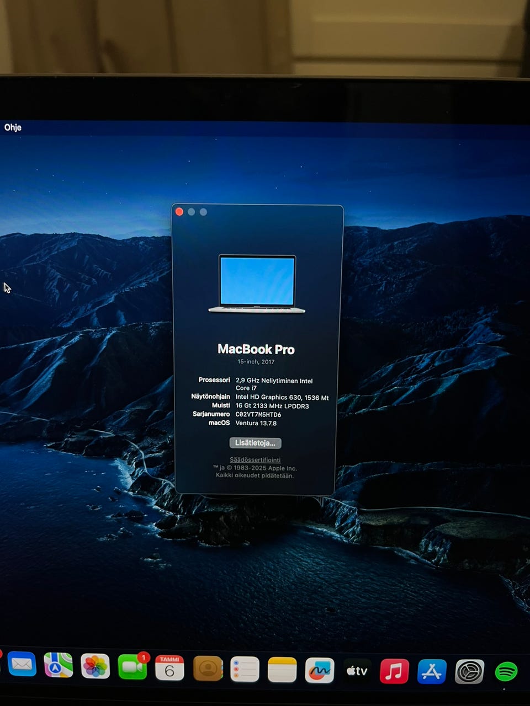Click the Ventura 13.7.8 macOS version text
Viewport: 530px width, 706px height.
(x=256, y=424)
